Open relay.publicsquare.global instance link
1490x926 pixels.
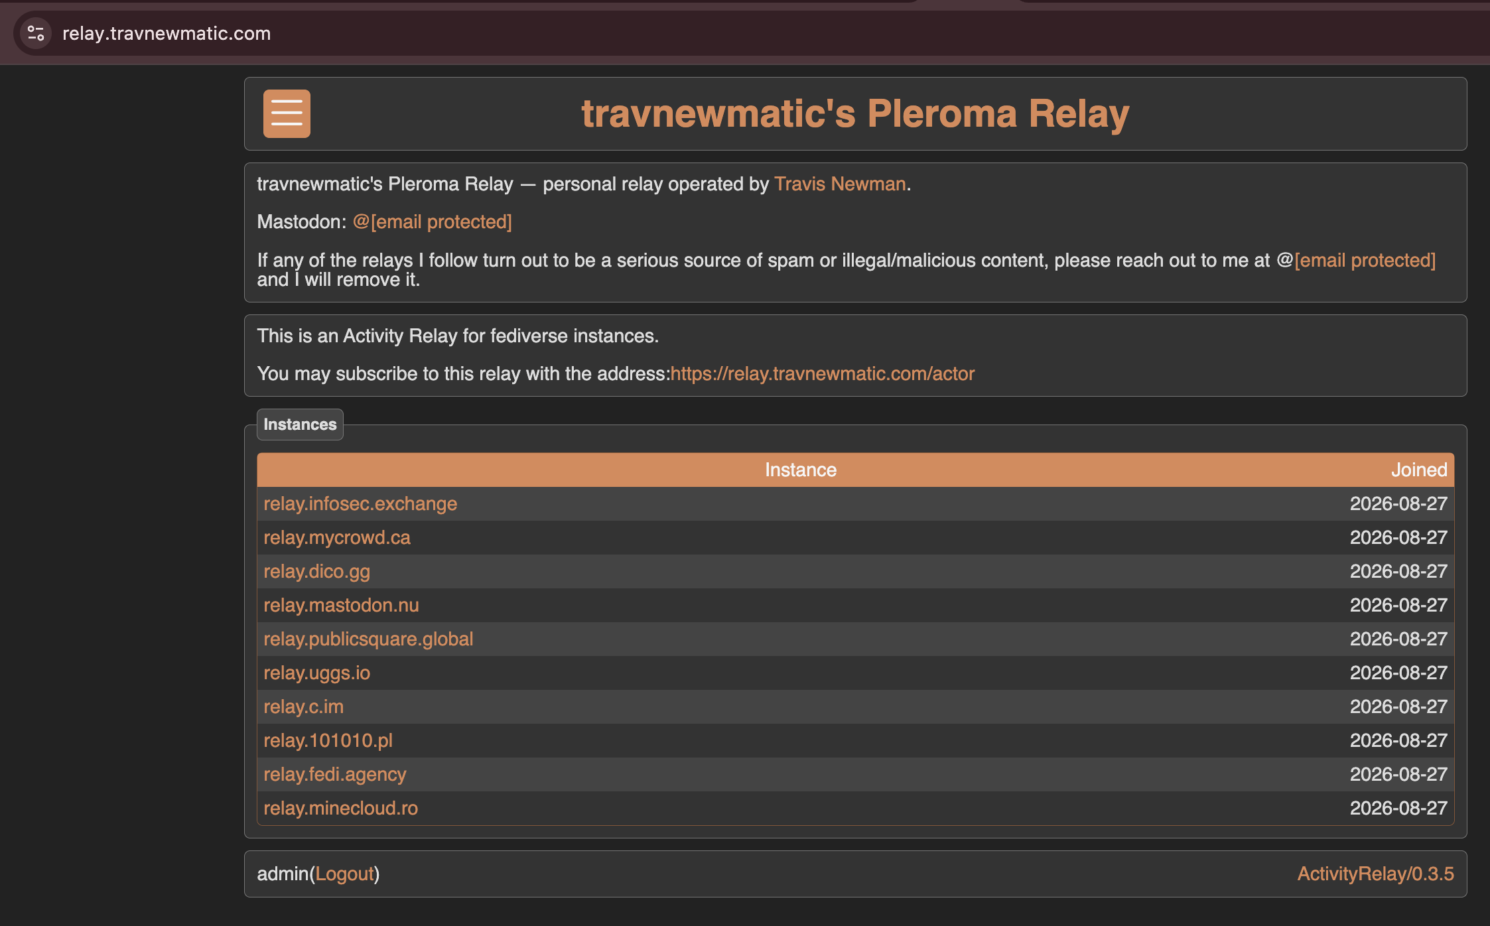click(368, 639)
